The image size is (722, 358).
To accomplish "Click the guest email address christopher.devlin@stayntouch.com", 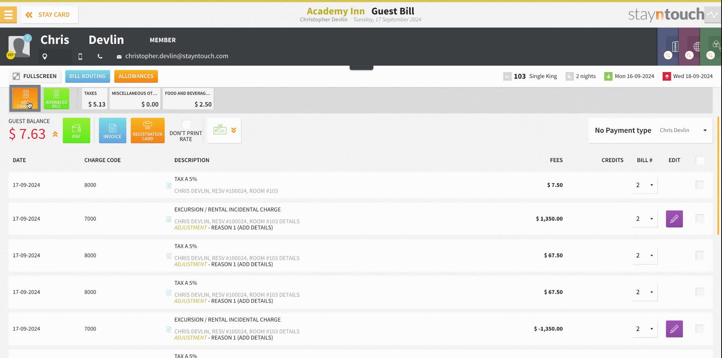I will pyautogui.click(x=177, y=56).
